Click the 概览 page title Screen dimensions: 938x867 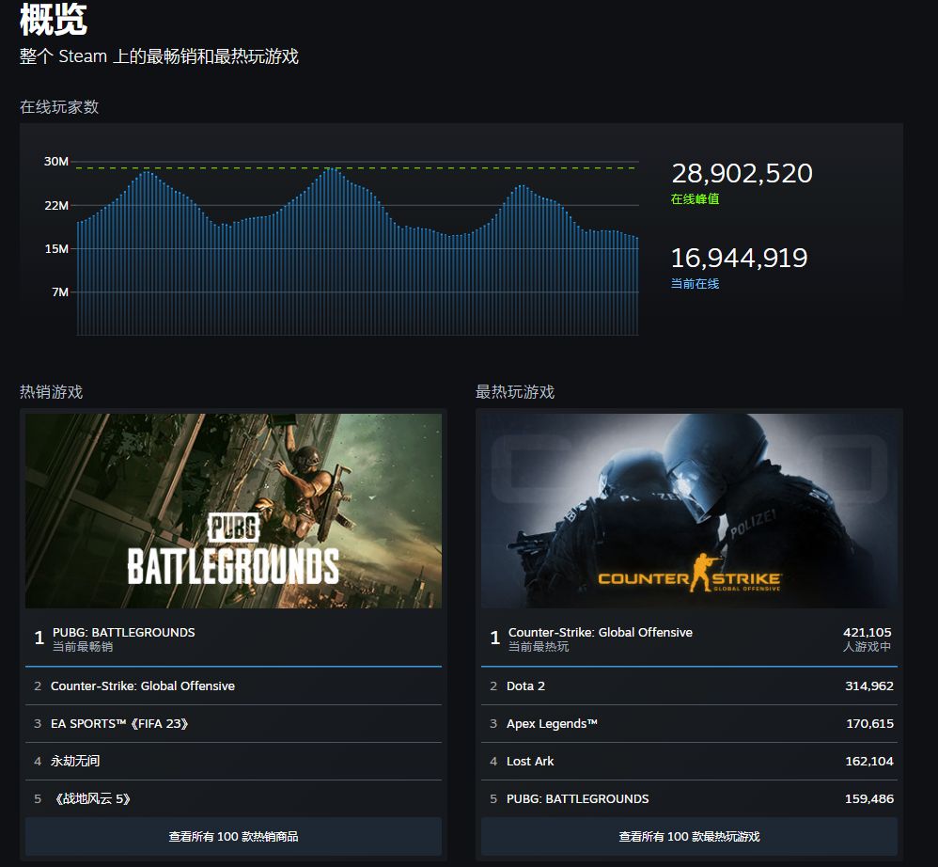click(54, 21)
